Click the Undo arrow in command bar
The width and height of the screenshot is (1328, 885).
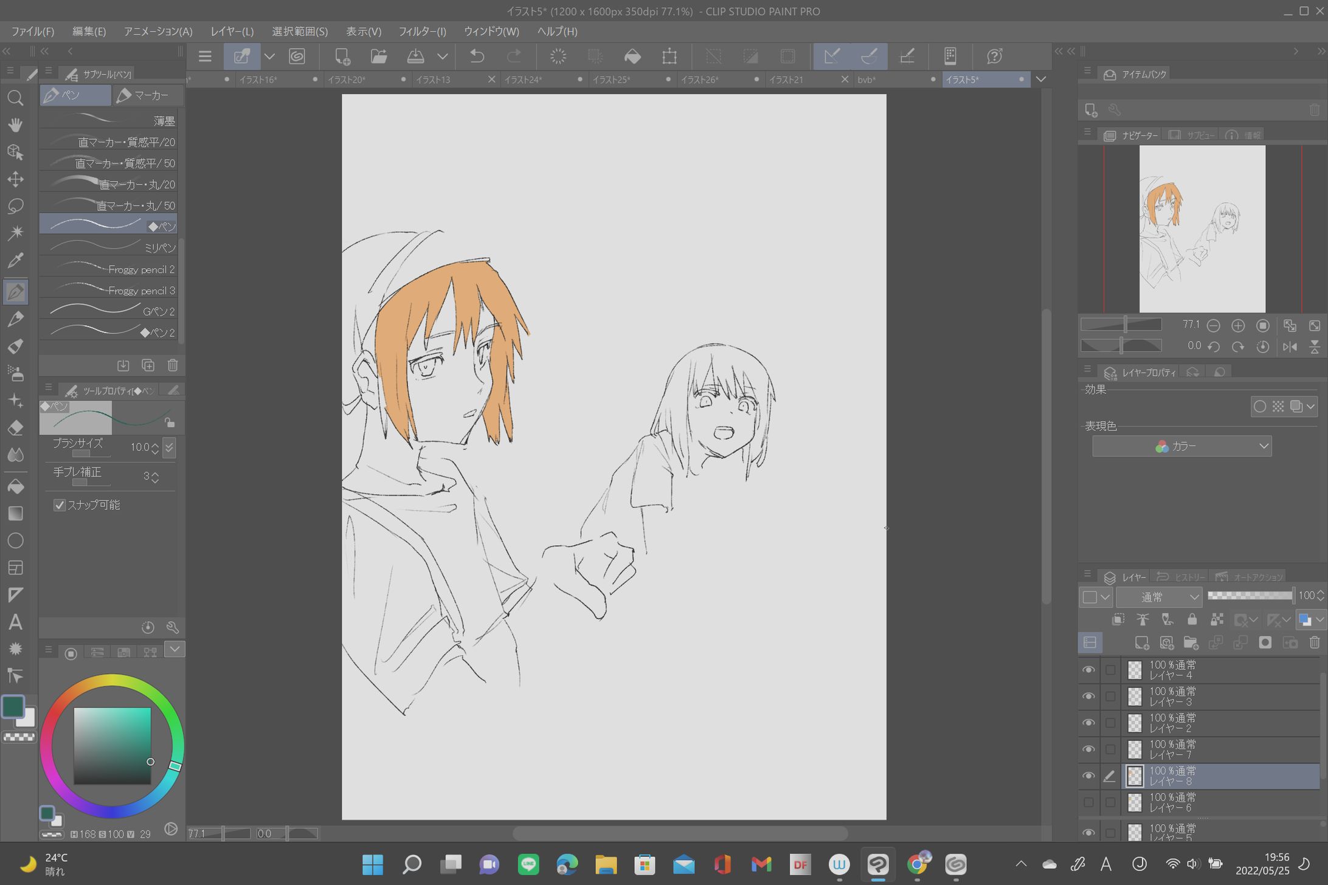click(477, 57)
